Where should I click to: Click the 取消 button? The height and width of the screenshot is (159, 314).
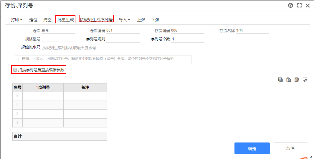click(x=290, y=148)
